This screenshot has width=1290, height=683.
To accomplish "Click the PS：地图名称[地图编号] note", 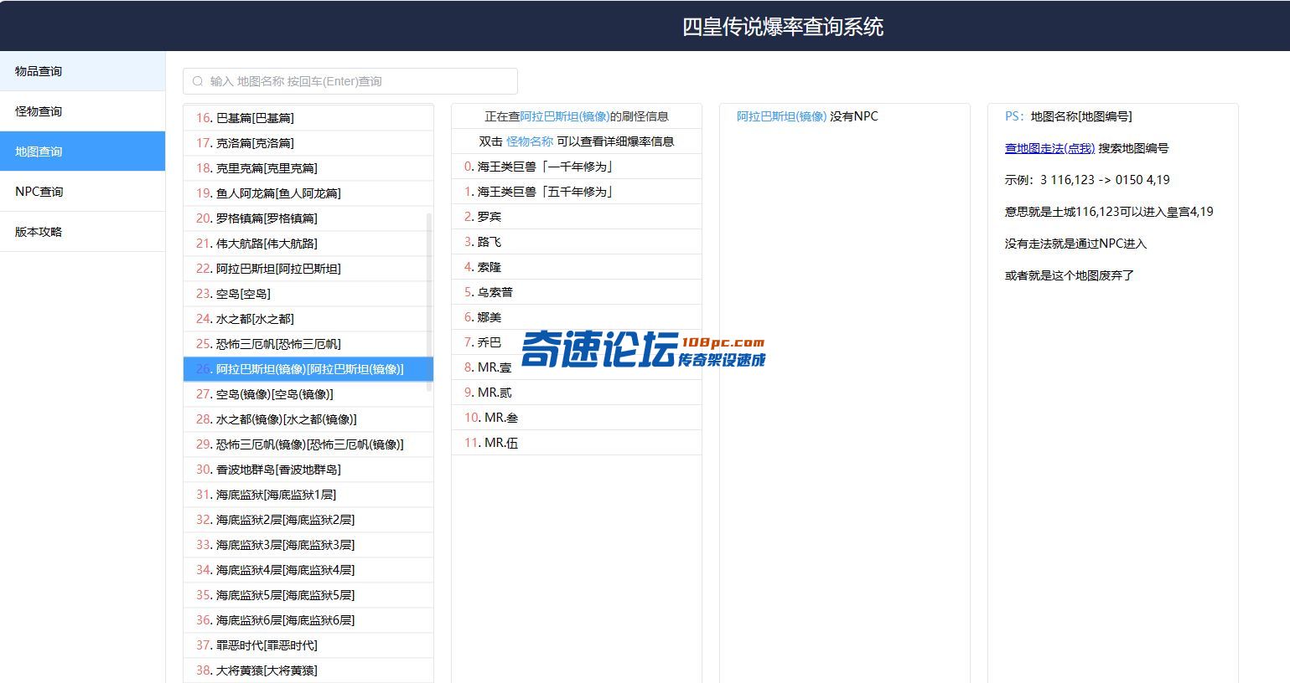I will 1069,116.
